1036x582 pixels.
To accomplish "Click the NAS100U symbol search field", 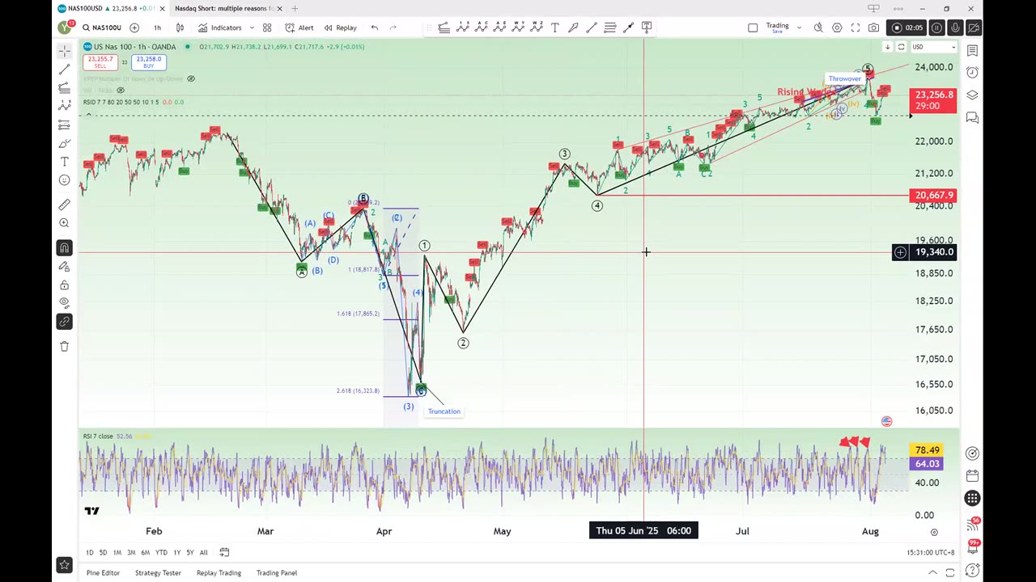I will pos(102,27).
